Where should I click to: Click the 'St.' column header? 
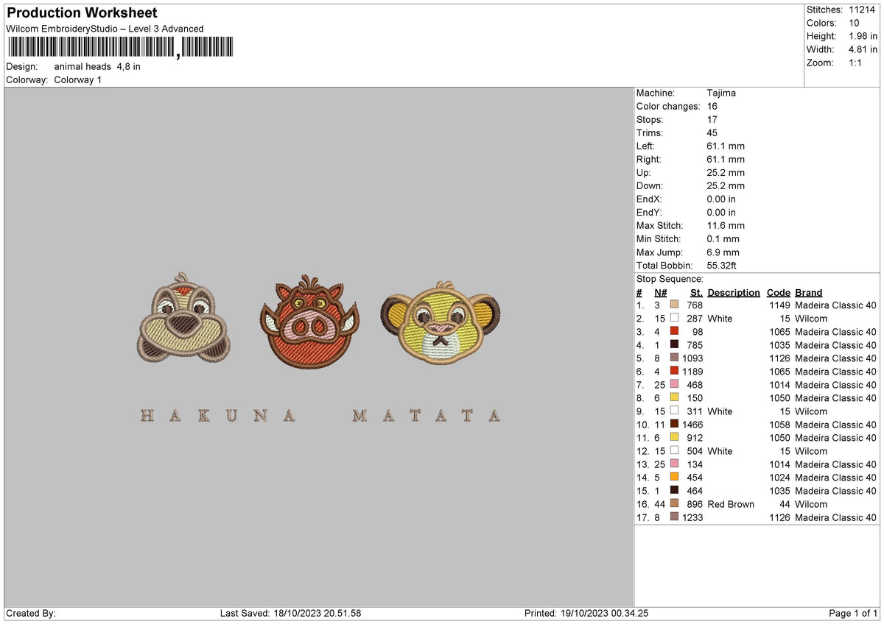696,292
